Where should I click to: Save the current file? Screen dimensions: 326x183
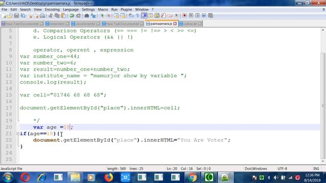[16, 16]
